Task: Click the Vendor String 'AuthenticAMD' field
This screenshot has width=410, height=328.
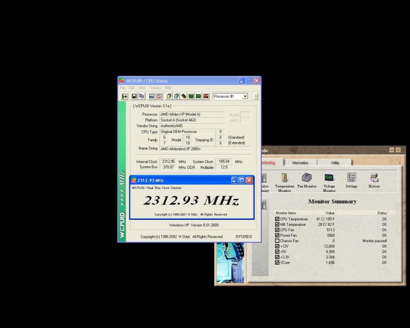Action: click(192, 126)
